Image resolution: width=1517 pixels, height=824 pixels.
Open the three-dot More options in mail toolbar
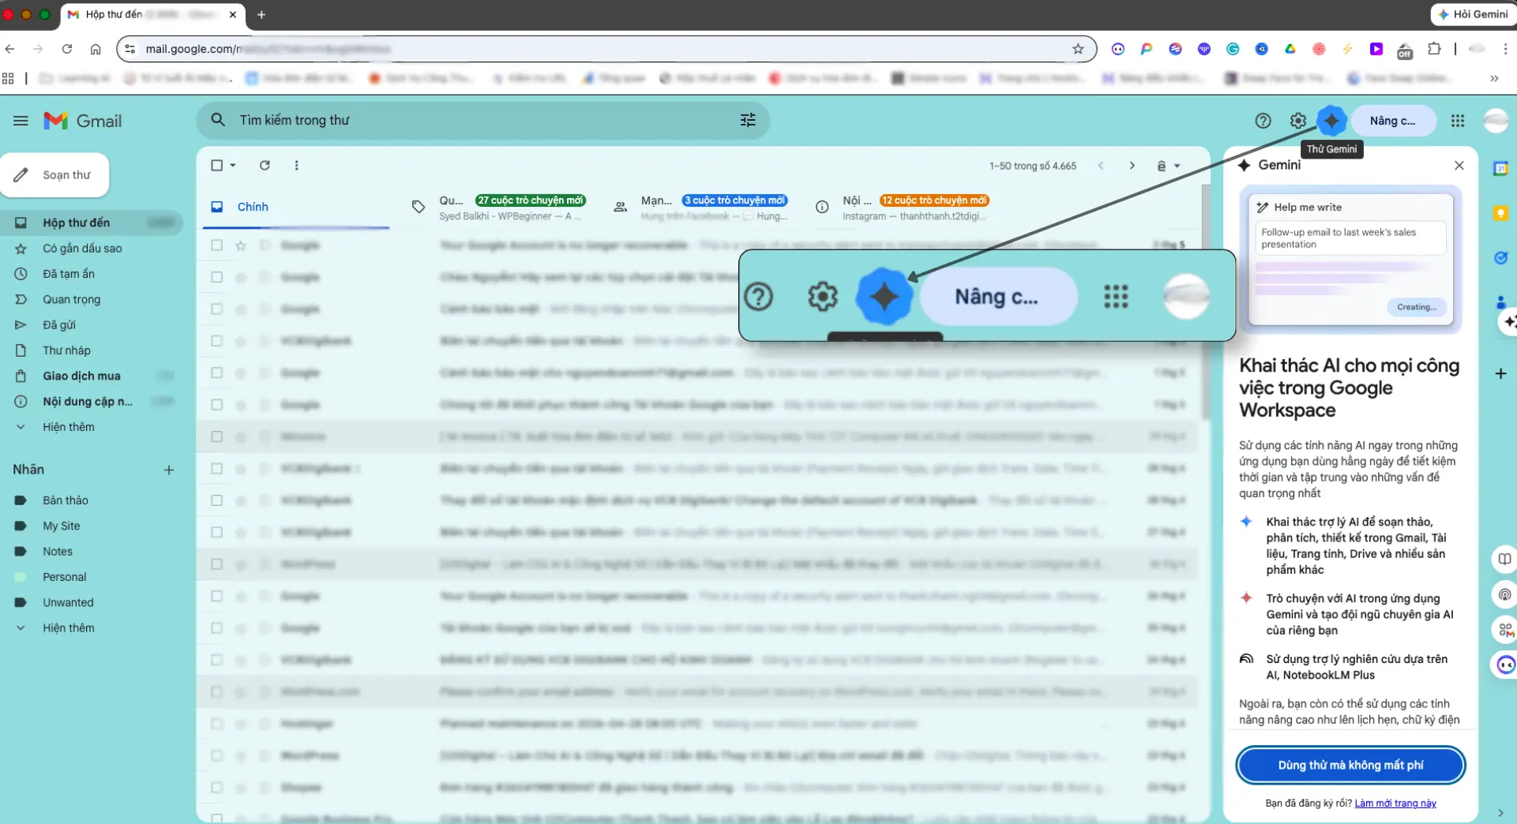[x=296, y=165]
